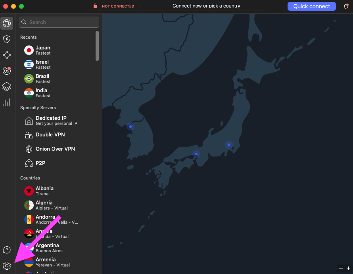Open notifications bell icon

tap(346, 6)
